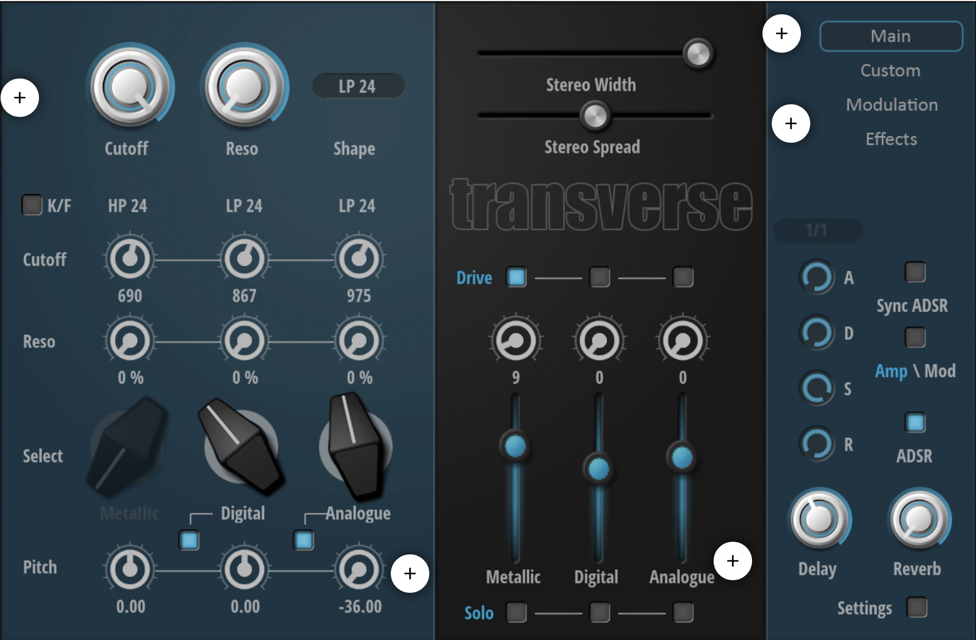Click the Release (R) envelope knob
This screenshot has width=976, height=640.
click(x=817, y=443)
